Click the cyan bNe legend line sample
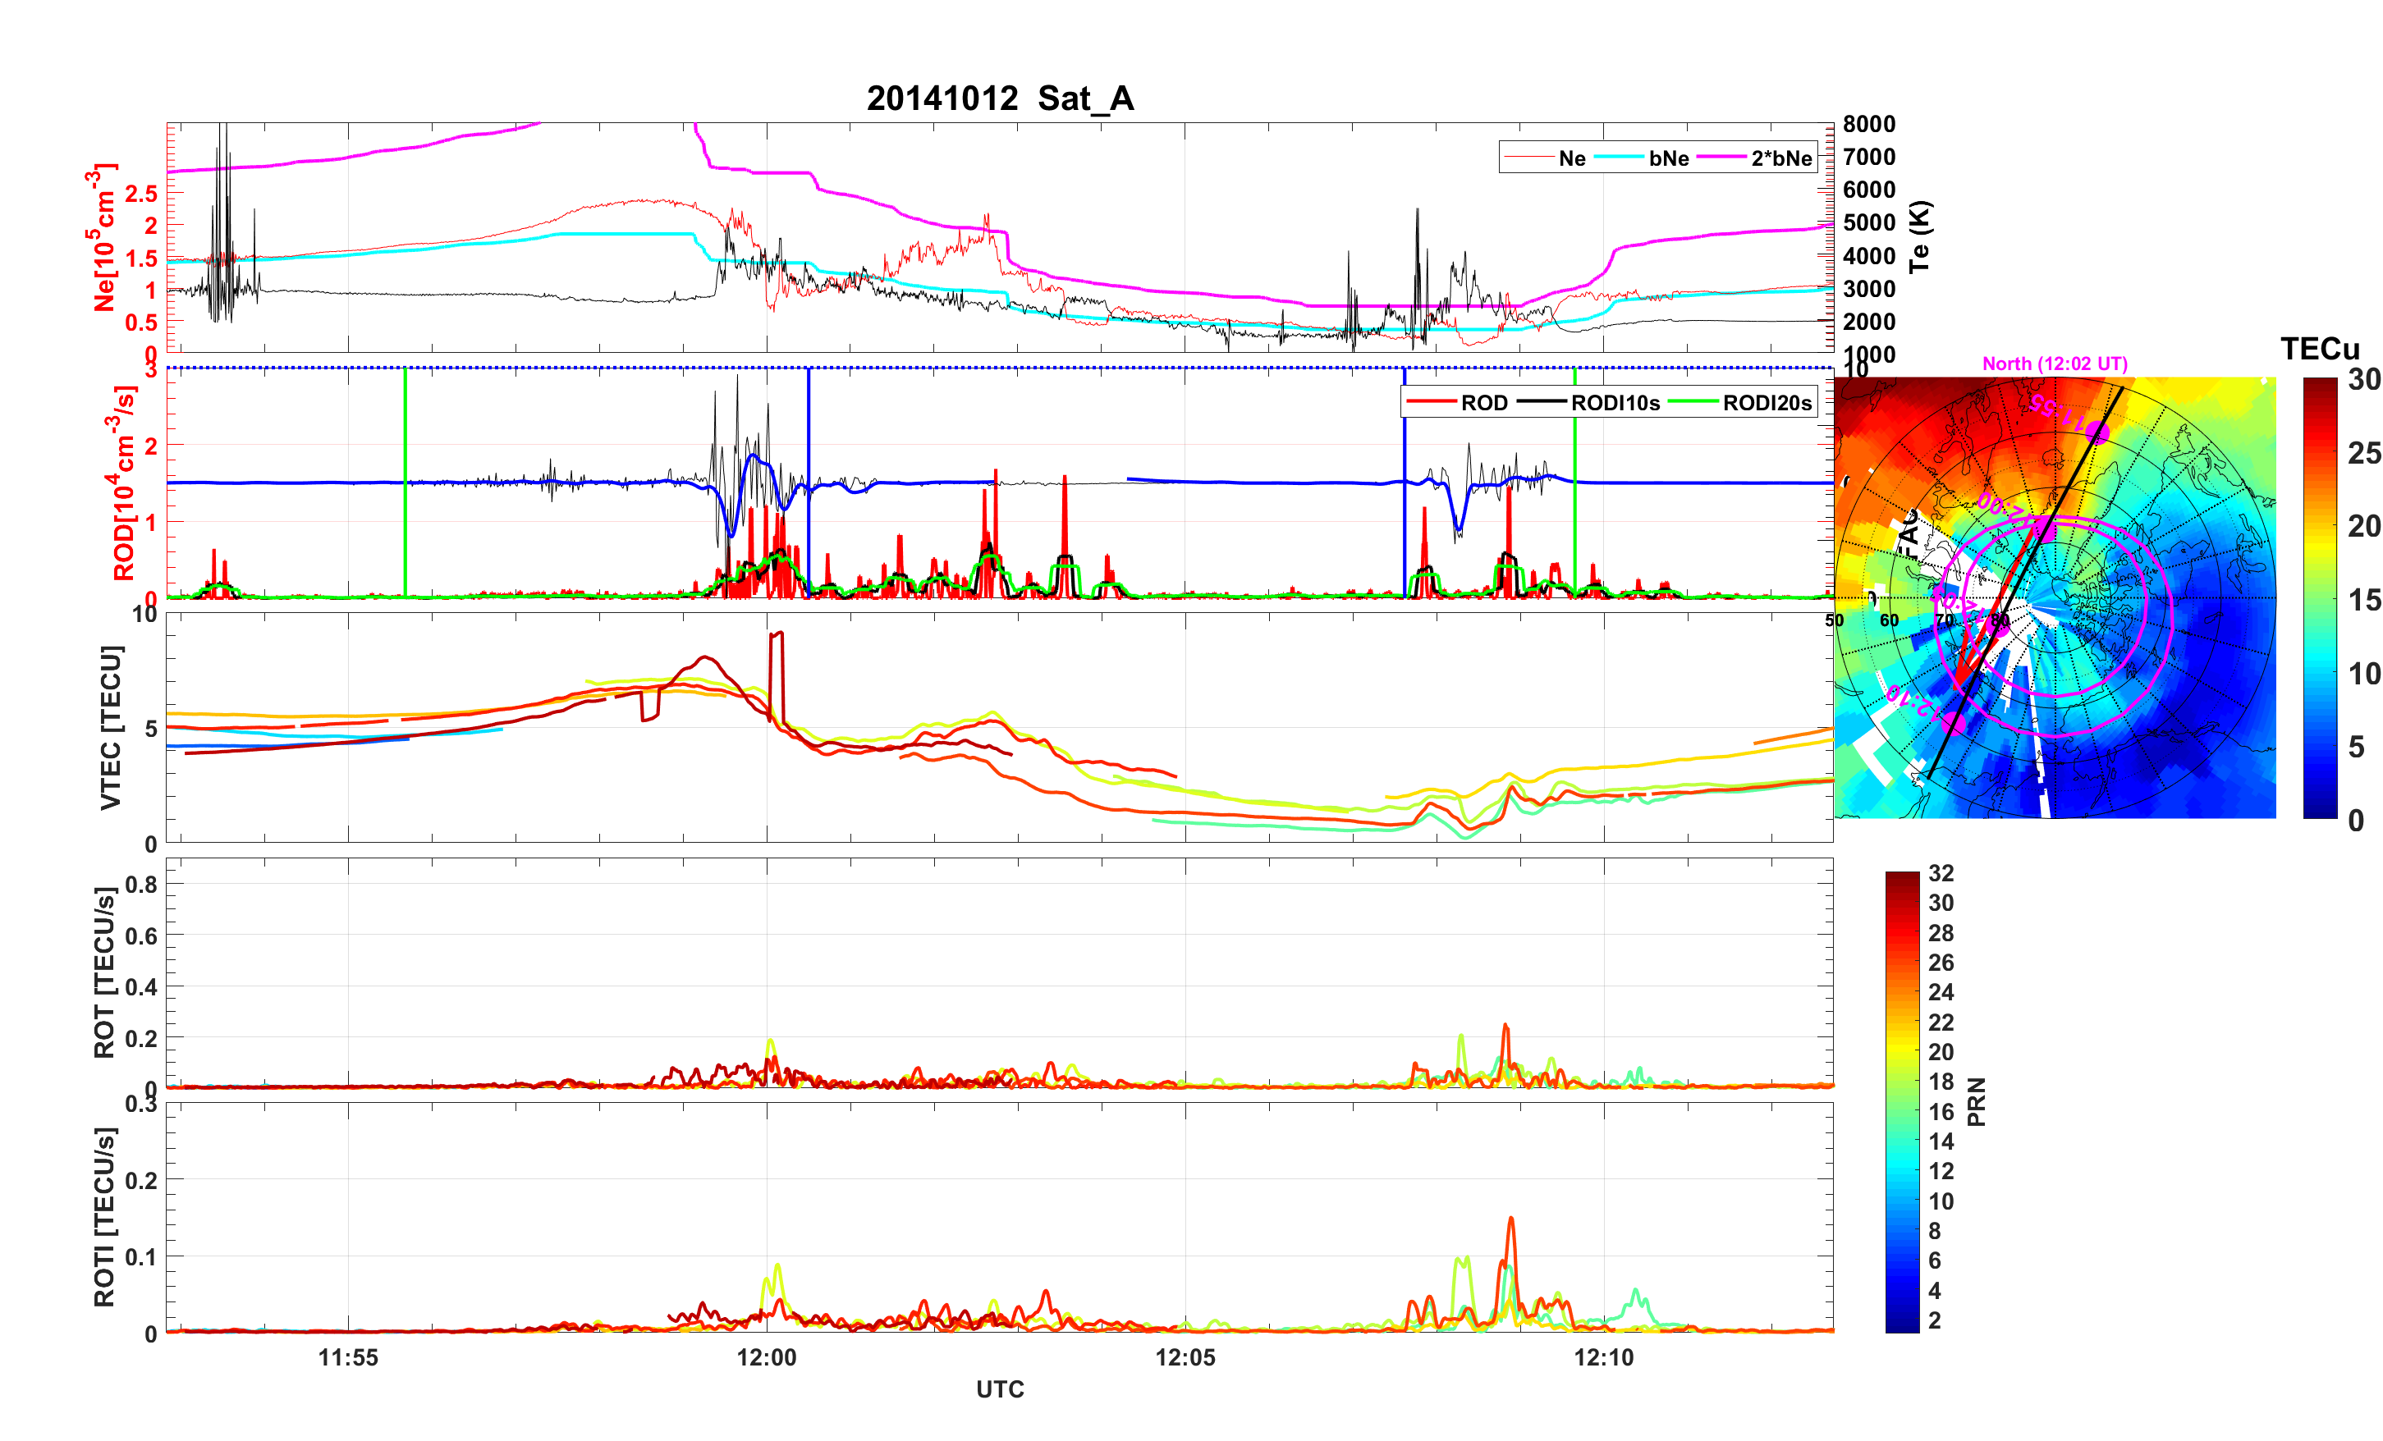 1619,158
